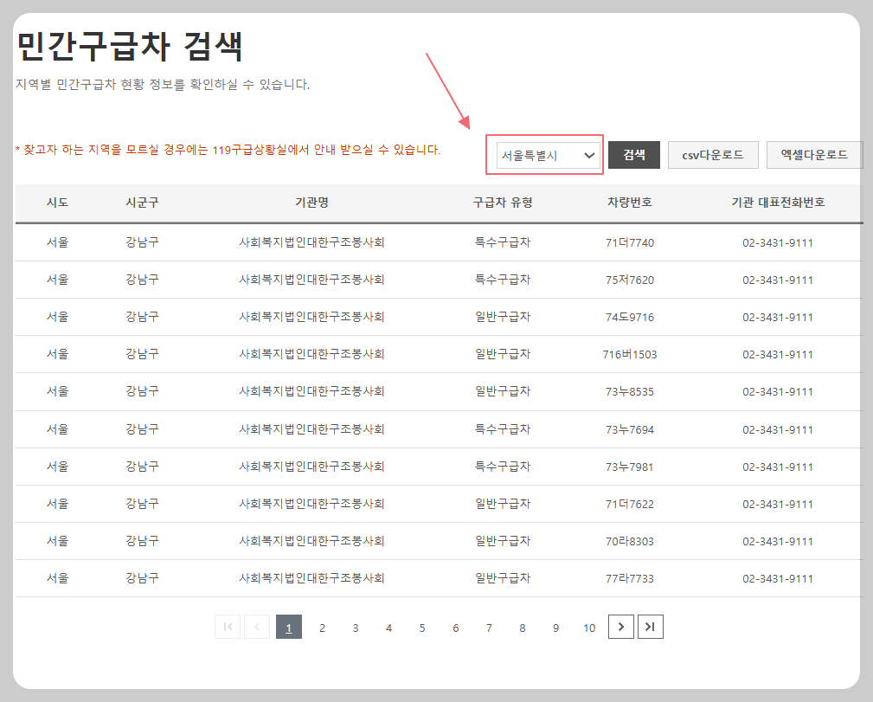Open page 2 of results
The image size is (873, 702).
pyautogui.click(x=322, y=628)
